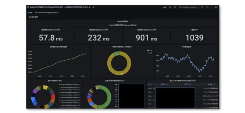Click the save dashboard icon
This screenshot has width=245, height=113.
click(170, 7)
